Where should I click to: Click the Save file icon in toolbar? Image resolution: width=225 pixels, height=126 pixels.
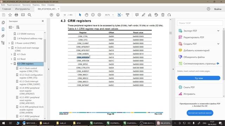coord(4,15)
